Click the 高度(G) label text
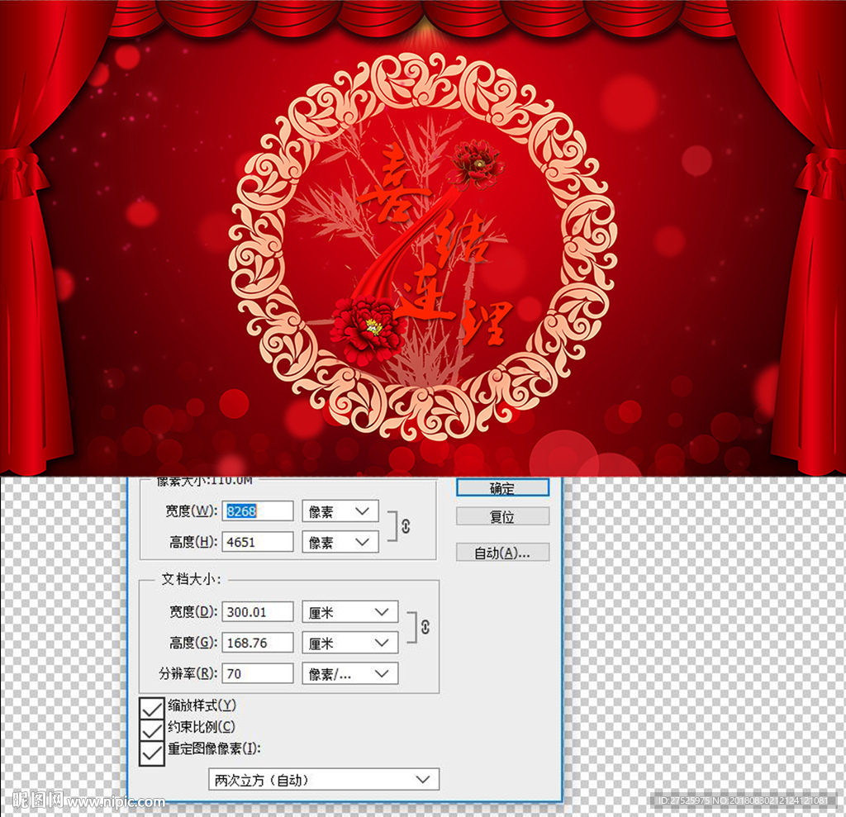This screenshot has width=846, height=817. point(193,642)
